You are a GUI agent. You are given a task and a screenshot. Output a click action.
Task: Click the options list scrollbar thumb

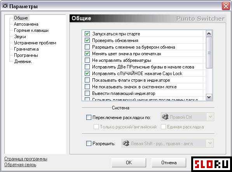point(209,53)
